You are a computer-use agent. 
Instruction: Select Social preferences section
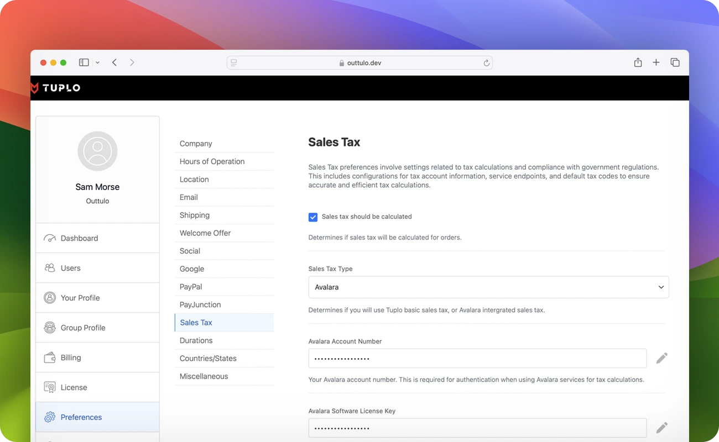click(224, 251)
